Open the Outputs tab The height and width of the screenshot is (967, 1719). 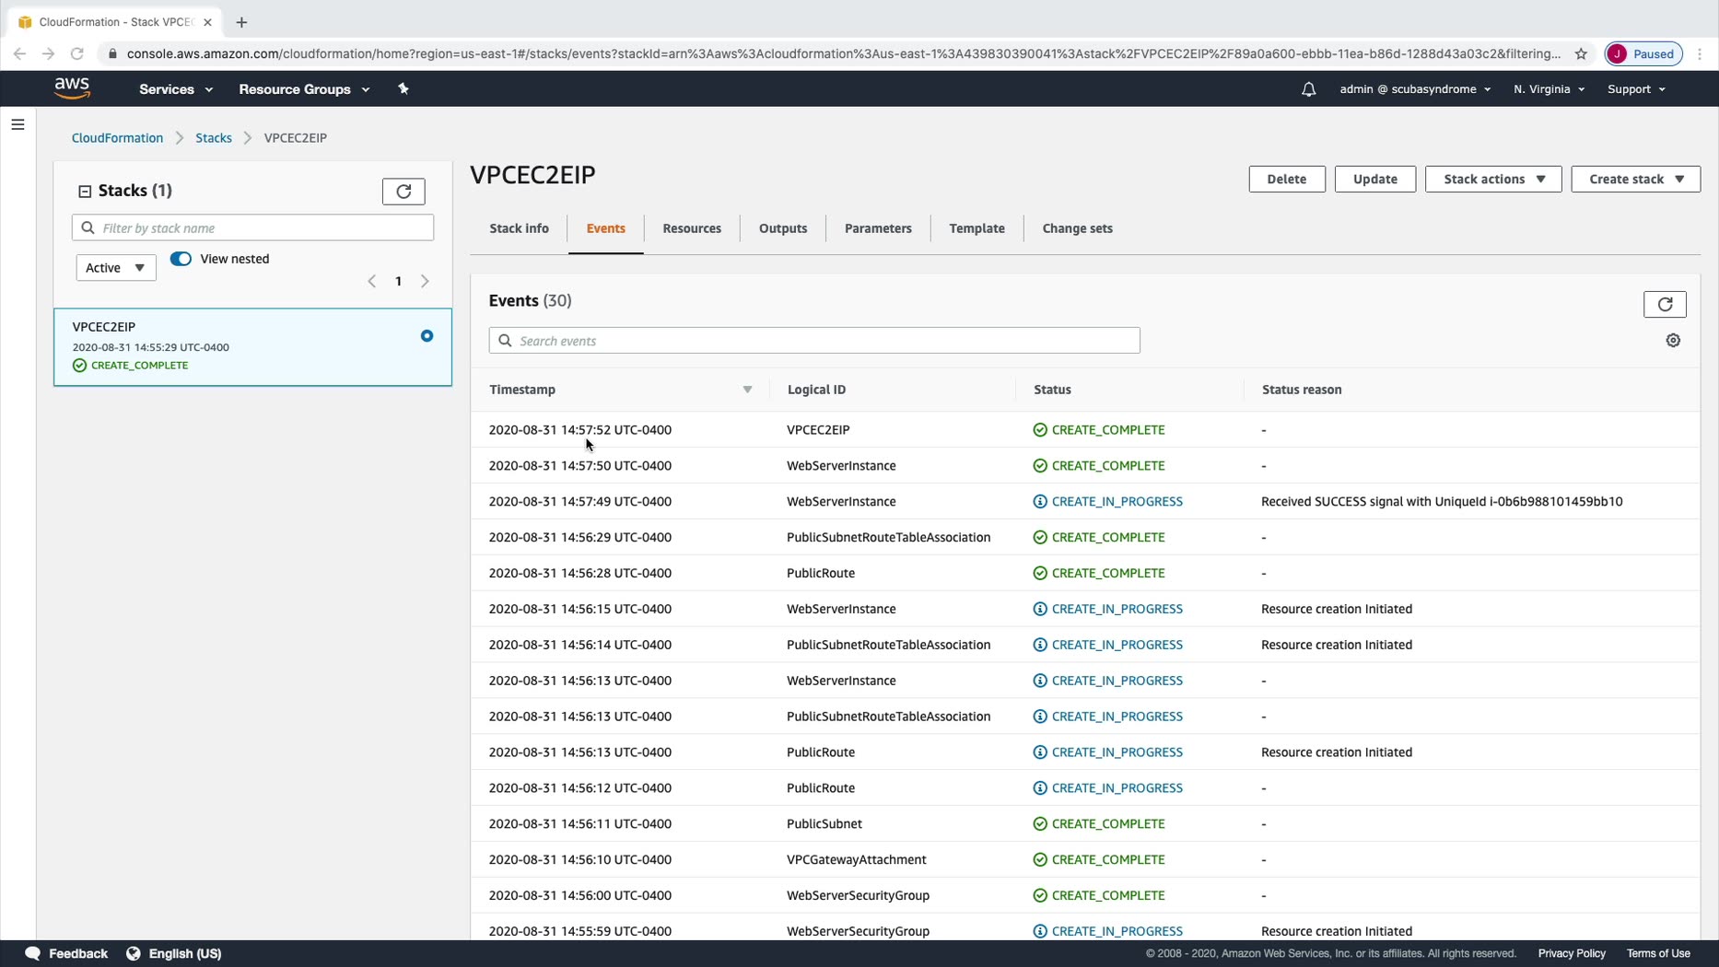[x=783, y=228]
